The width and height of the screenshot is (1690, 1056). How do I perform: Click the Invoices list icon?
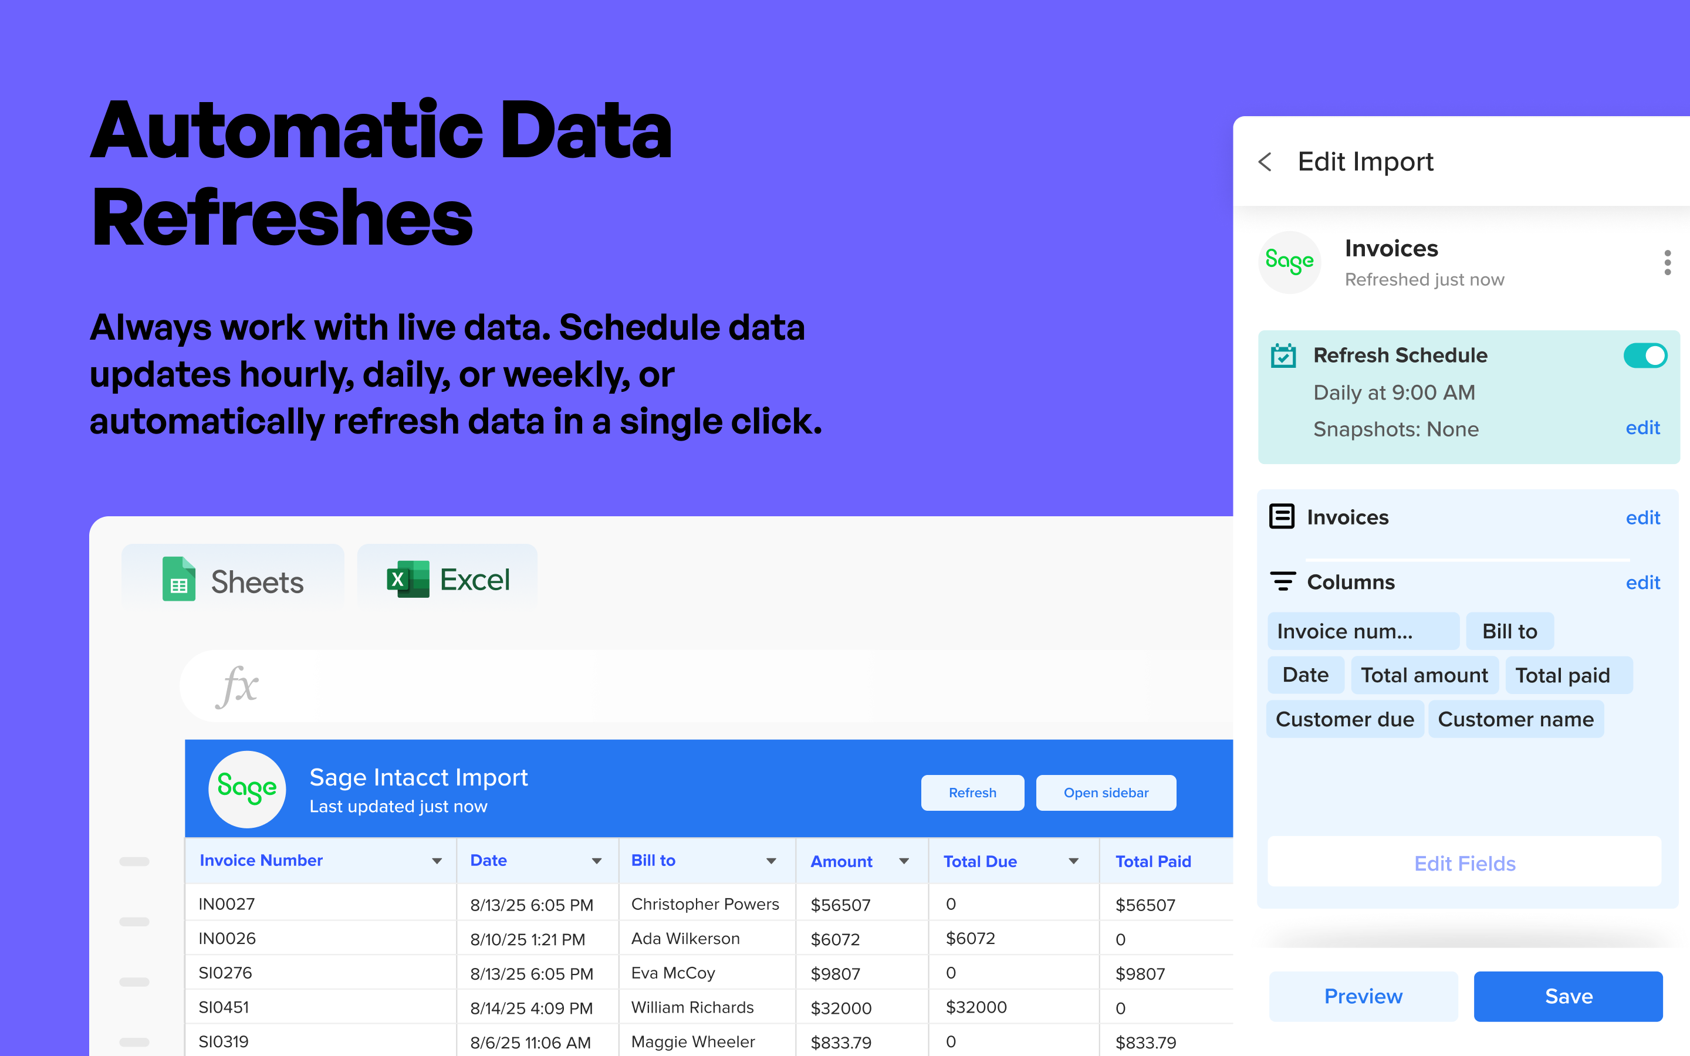(1282, 517)
